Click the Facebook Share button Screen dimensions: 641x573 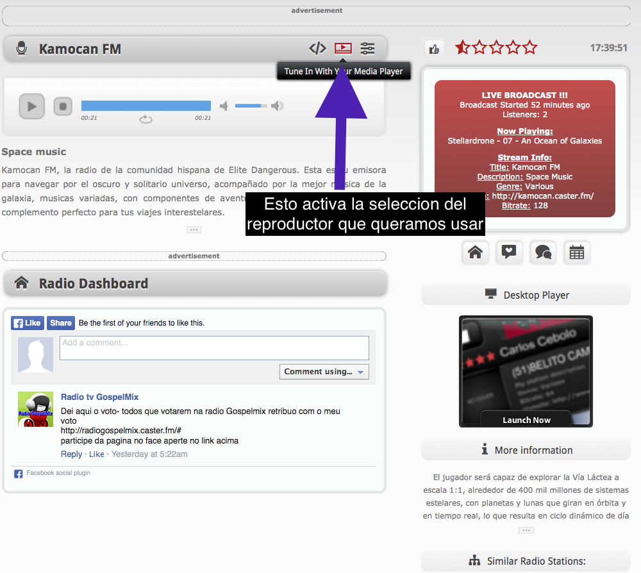click(61, 323)
